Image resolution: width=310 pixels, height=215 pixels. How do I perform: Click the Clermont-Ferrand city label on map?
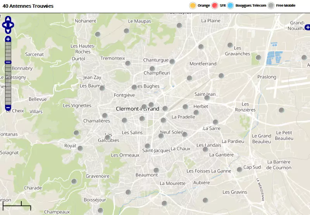(137, 109)
